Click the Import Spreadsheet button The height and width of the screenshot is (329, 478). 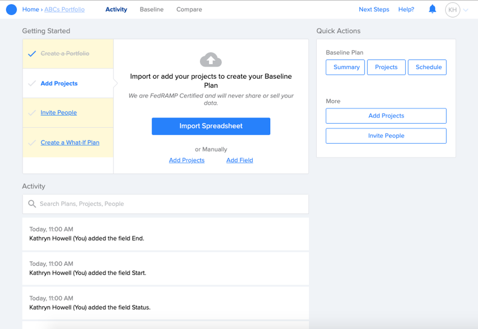211,126
